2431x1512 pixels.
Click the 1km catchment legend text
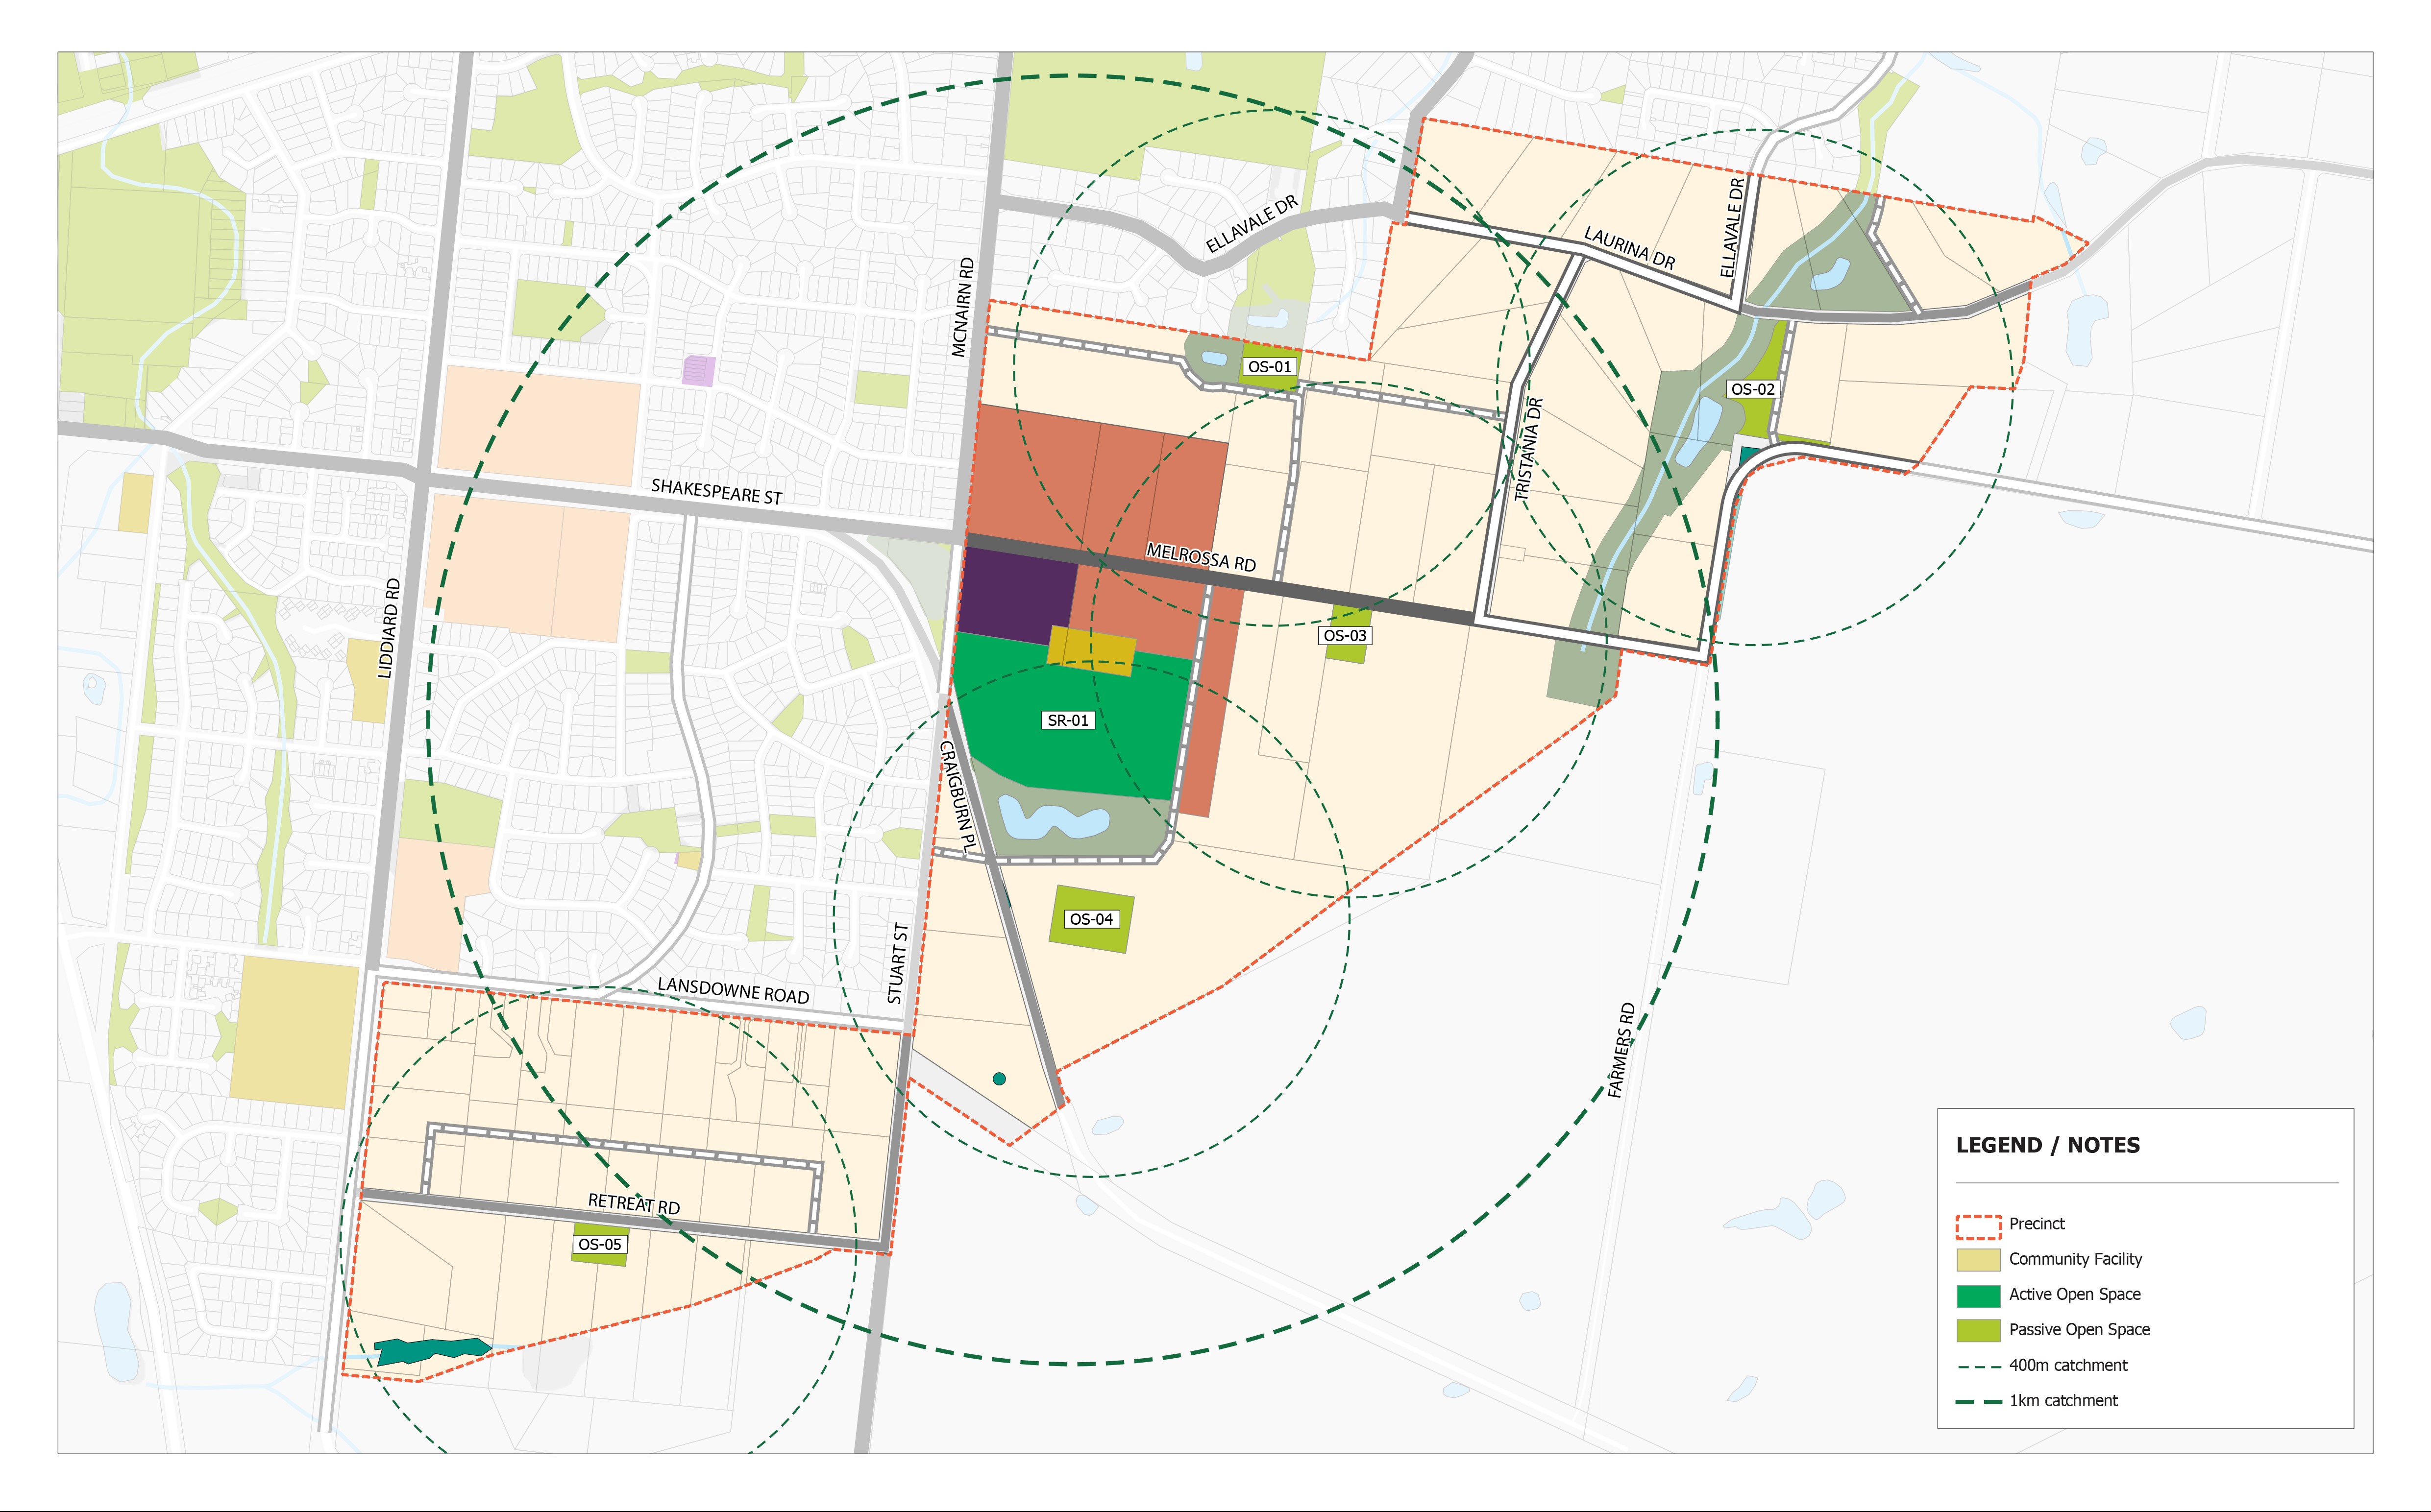[2063, 1400]
